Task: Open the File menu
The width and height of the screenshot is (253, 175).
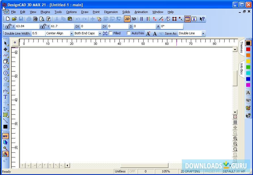Action: (x=13, y=12)
